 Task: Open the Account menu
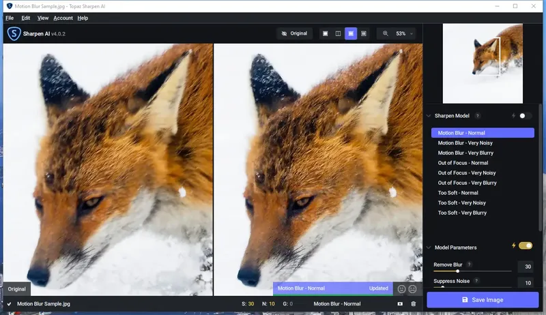(63, 18)
